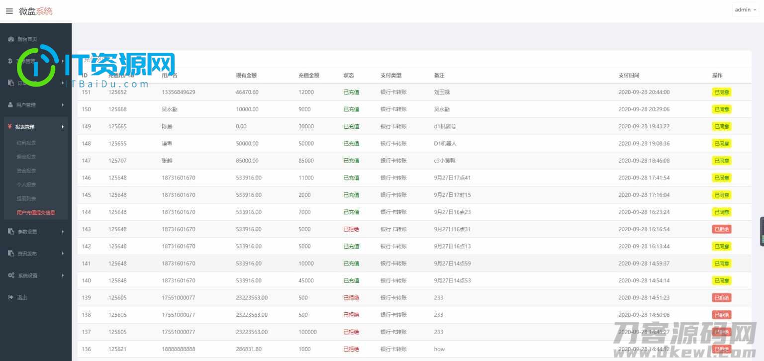The image size is (764, 361).
Task: Select 用户充值提交信息 menu item
Action: tap(36, 212)
